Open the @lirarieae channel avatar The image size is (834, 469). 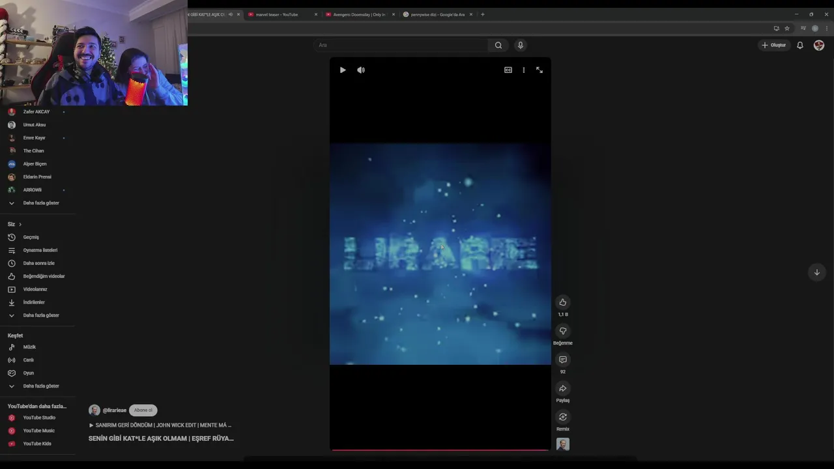[x=94, y=410]
